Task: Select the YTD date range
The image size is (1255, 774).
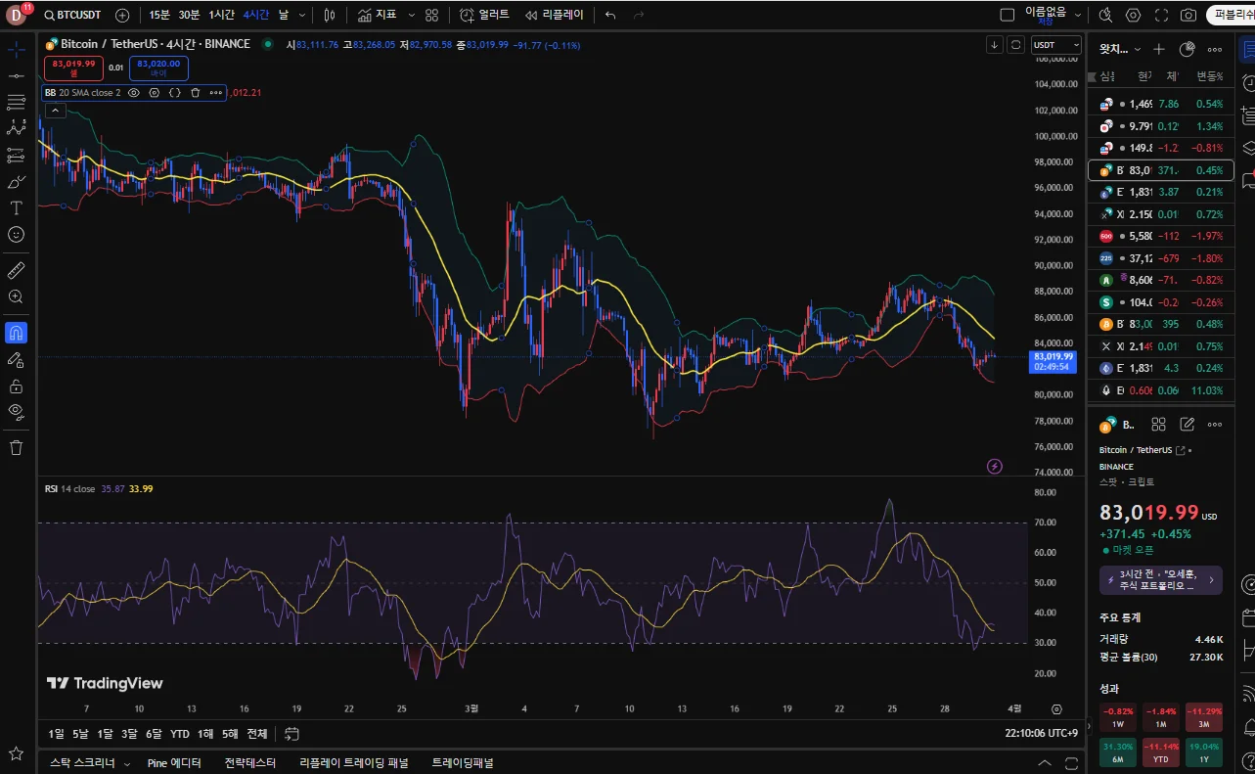Action: (x=180, y=734)
